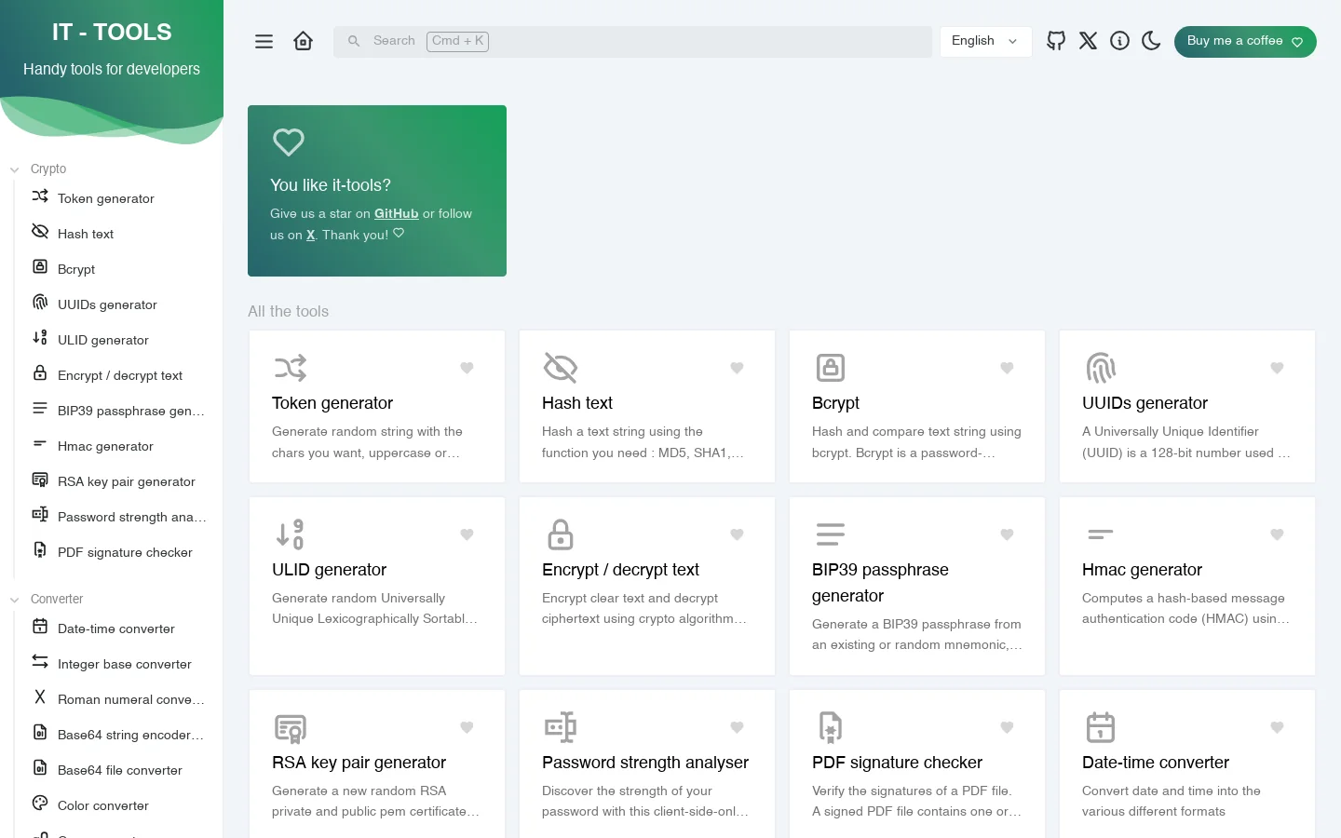Screen dimensions: 1341x838
Task: Open the About info icon
Action: click(x=1119, y=41)
